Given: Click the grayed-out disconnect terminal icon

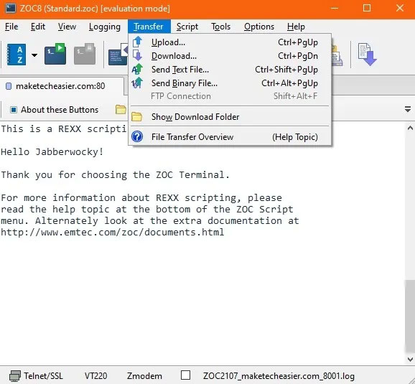Looking at the screenshot, I should [85, 54].
